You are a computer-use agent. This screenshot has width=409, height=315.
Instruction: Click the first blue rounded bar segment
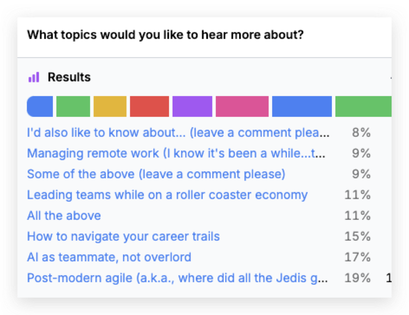tap(40, 106)
